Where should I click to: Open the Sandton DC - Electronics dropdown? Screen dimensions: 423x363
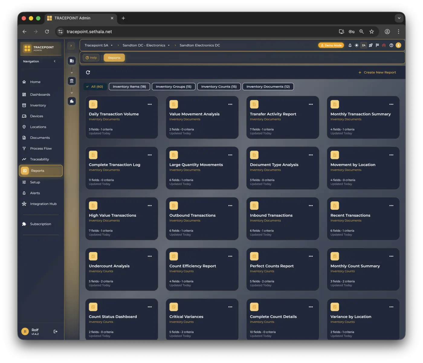click(169, 46)
